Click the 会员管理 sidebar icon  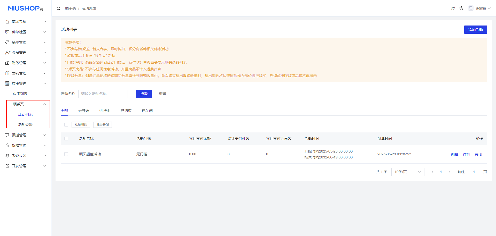pyautogui.click(x=7, y=53)
